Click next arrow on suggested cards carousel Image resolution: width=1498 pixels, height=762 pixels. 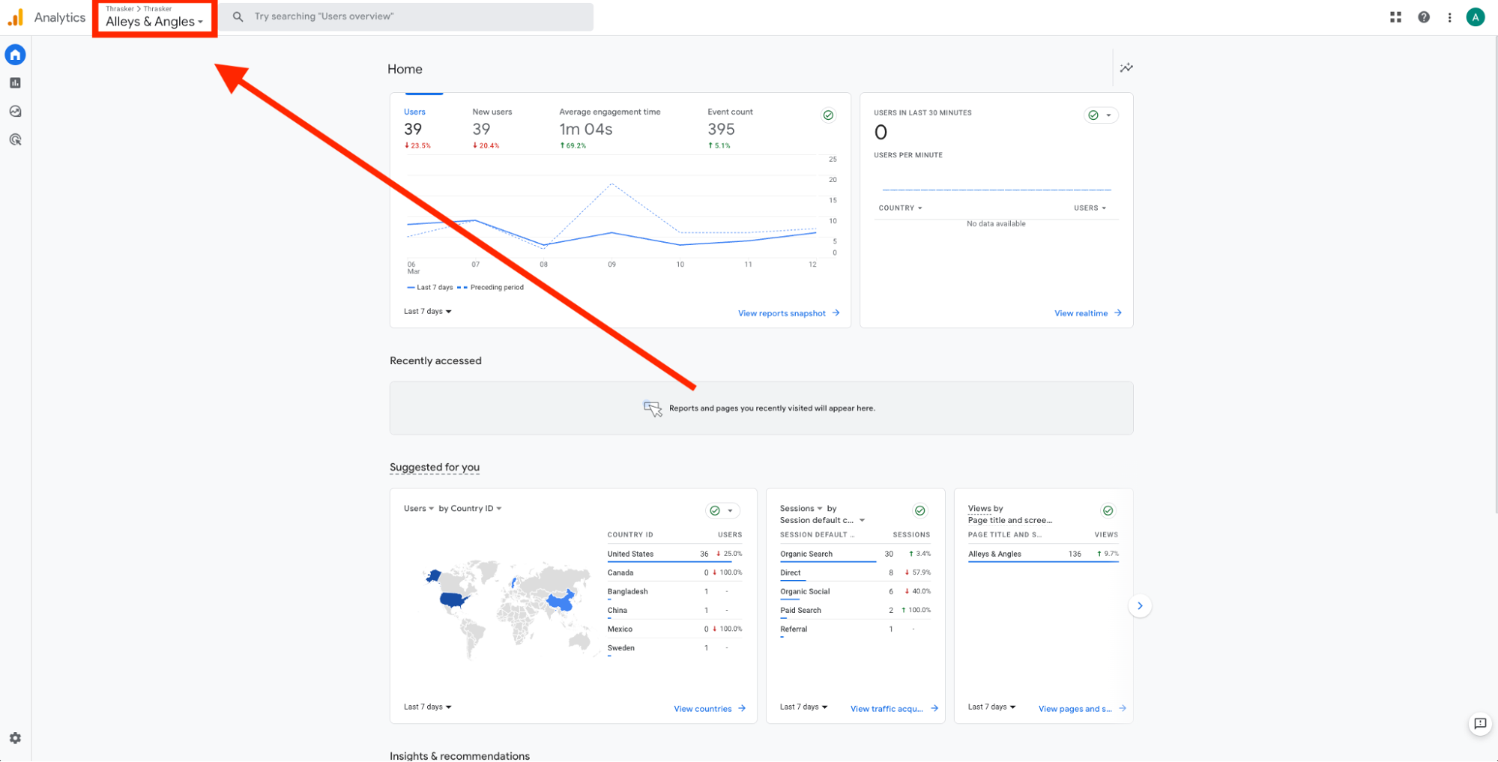1140,606
